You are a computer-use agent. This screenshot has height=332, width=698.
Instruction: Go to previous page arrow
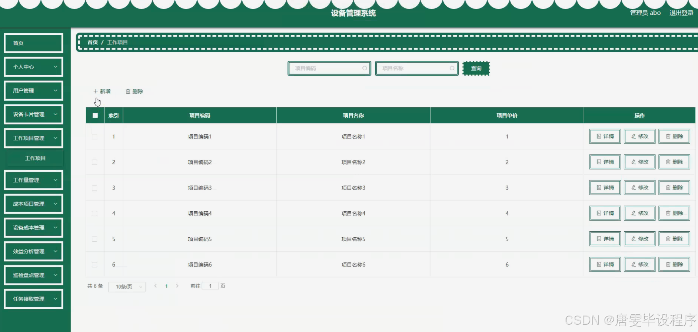(156, 286)
